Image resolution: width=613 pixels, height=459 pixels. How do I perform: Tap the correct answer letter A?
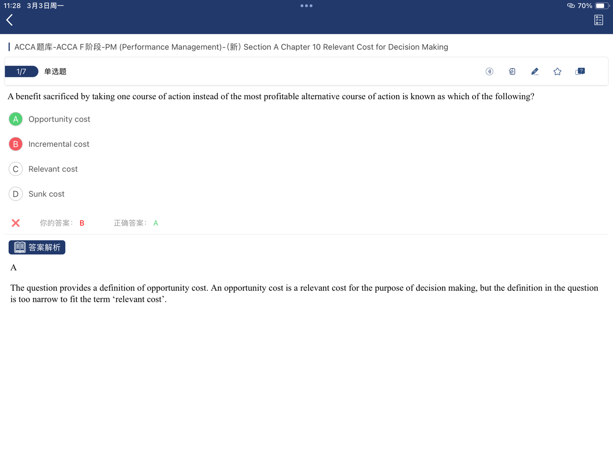156,223
